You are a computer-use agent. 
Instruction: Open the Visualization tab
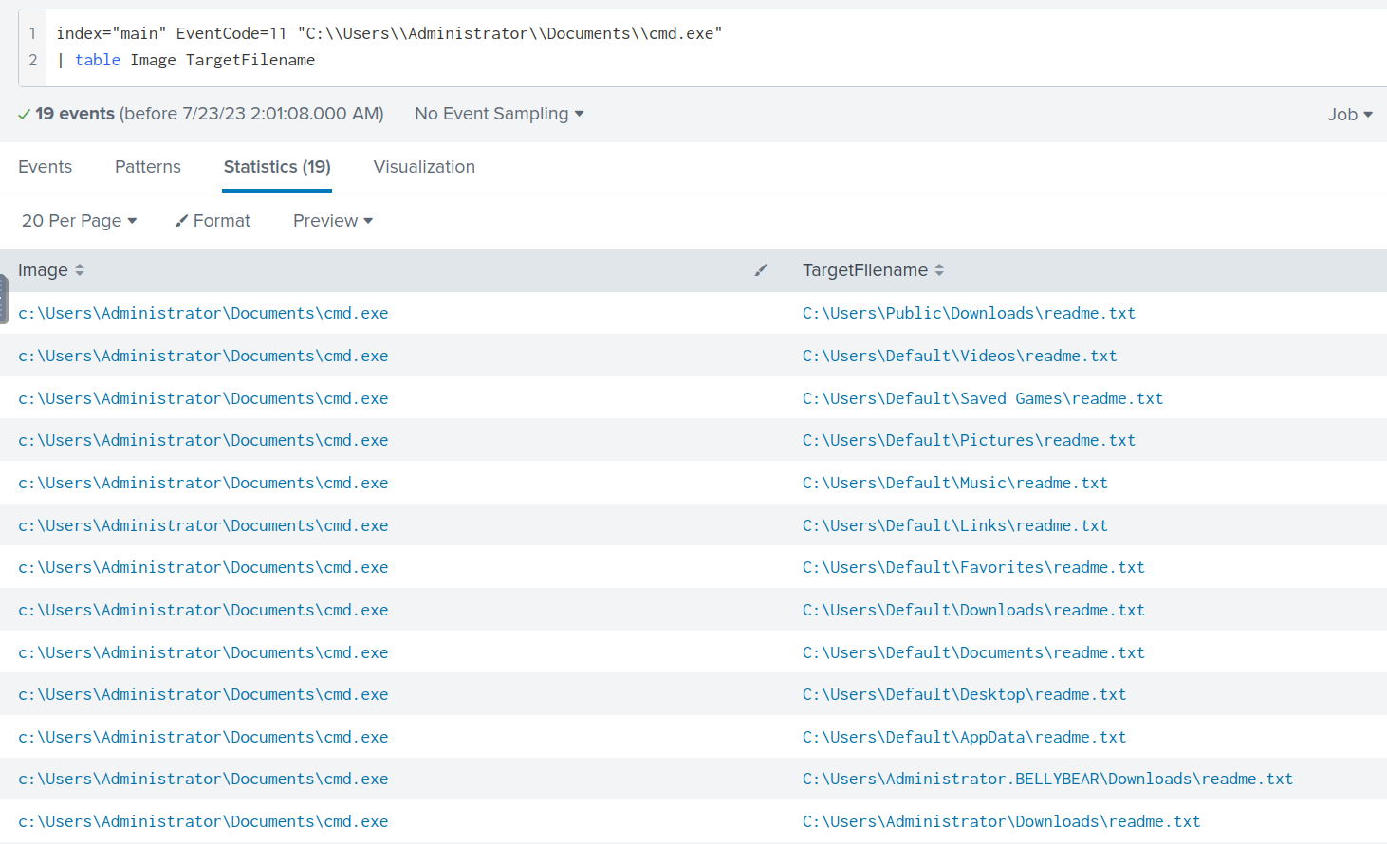[x=424, y=167]
